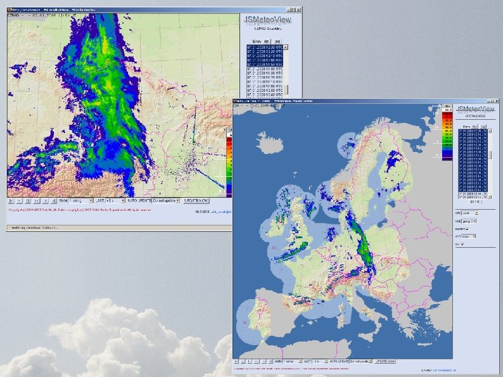This screenshot has height=377, width=503.
Task: Open LAST time-range dropdown in CZRAD window
Action: click(x=115, y=201)
